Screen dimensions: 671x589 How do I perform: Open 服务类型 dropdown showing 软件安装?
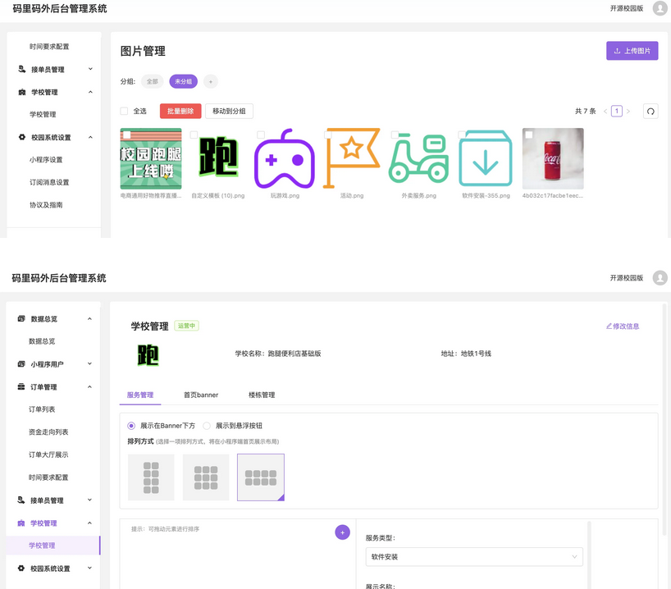(474, 557)
